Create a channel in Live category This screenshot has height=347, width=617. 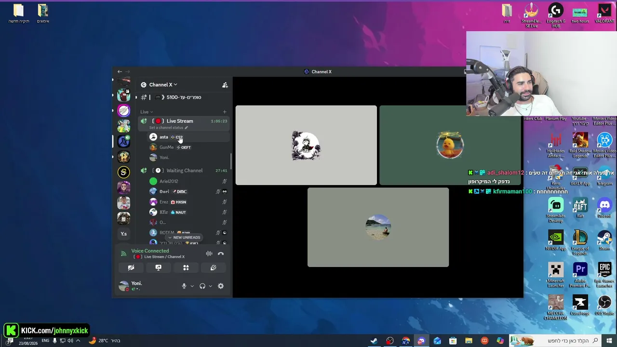(x=224, y=112)
